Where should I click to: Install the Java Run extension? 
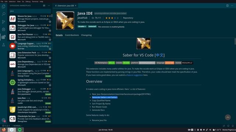tap(48, 103)
